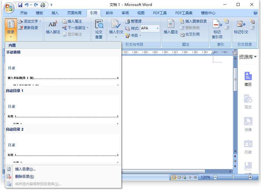The width and height of the screenshot is (261, 190).
Task: Insert a footnote with 插入脚注
Action: pyautogui.click(x=53, y=27)
